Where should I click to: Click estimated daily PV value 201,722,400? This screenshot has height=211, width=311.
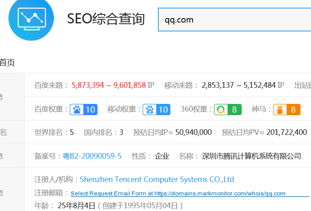(x=286, y=132)
